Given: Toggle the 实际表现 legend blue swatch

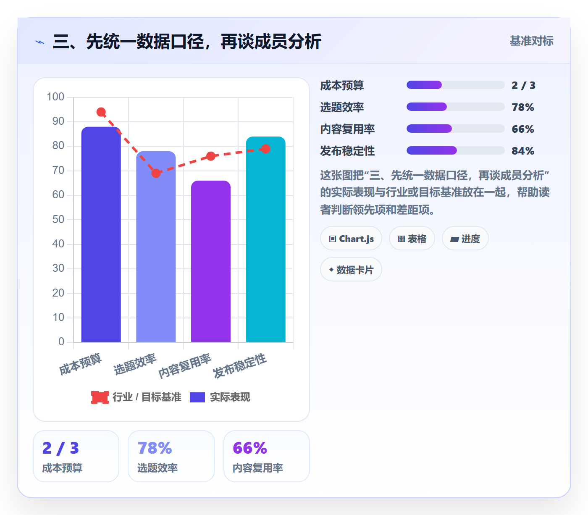Looking at the screenshot, I should (x=197, y=397).
